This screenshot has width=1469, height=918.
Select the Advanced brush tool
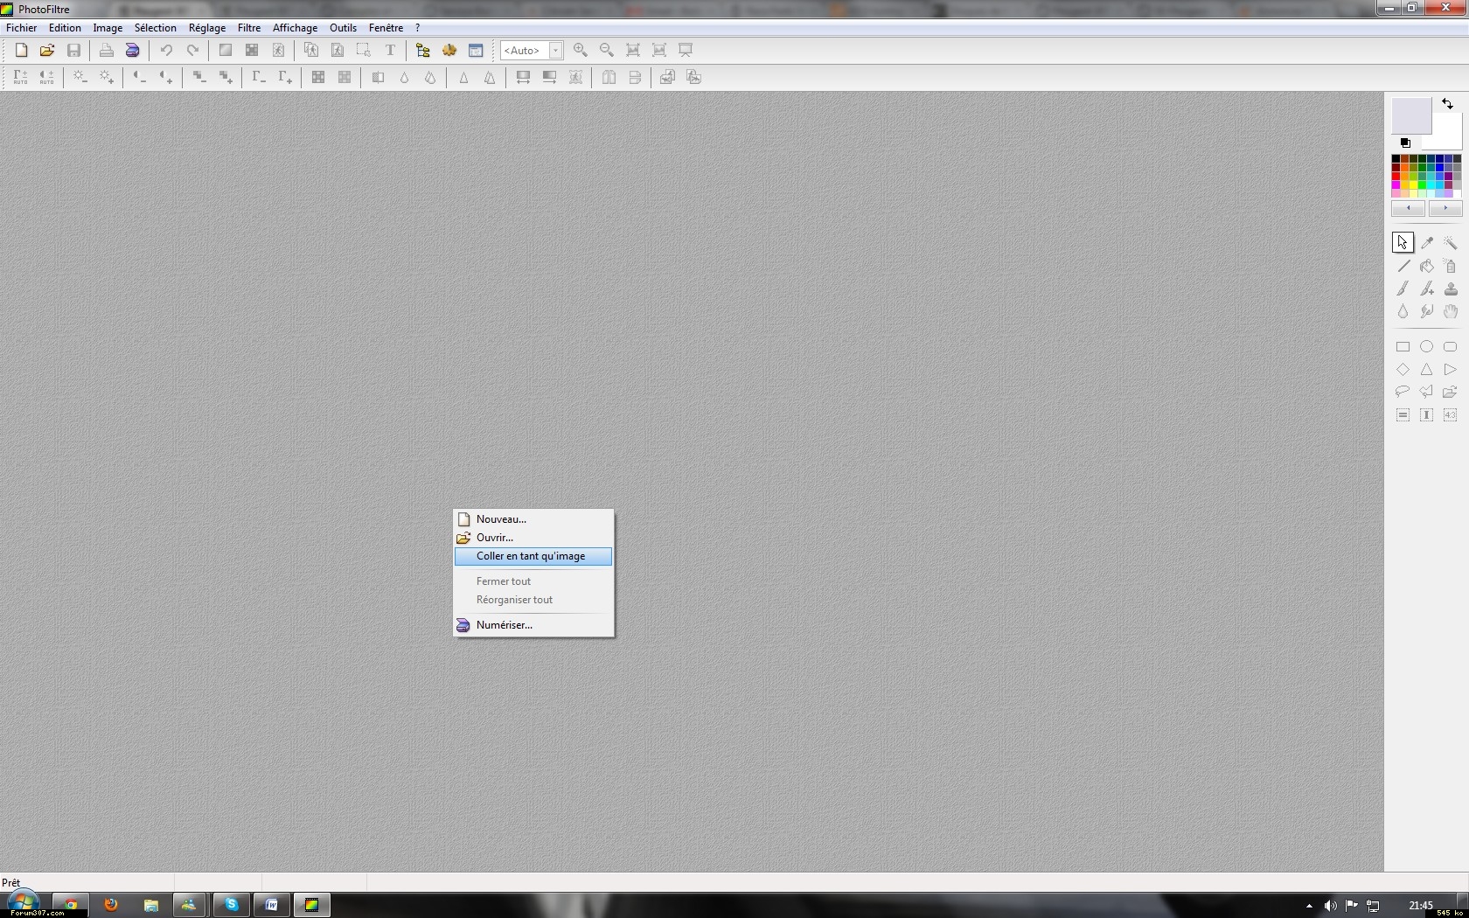click(1427, 289)
